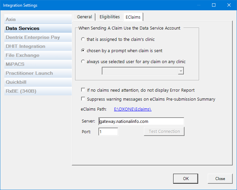Open the RxBE (340B) section
The height and width of the screenshot is (190, 237).
pyautogui.click(x=20, y=91)
